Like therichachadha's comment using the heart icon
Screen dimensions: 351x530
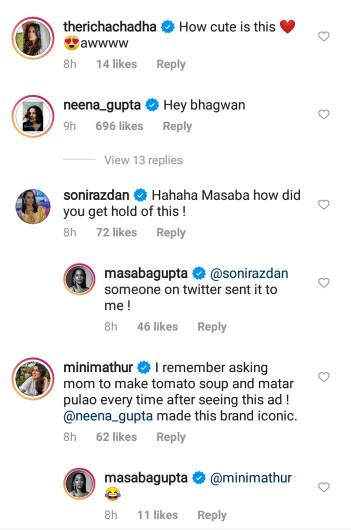(x=324, y=36)
